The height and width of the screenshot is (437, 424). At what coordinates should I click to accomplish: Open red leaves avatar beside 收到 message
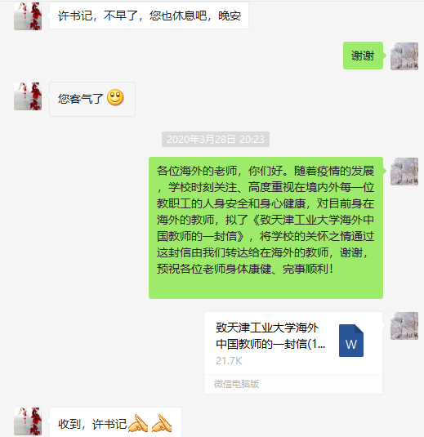[28, 421]
